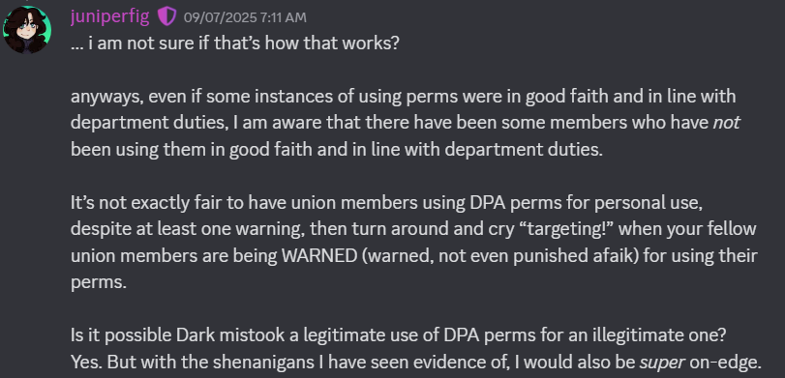Click the word "on-edge." ending the message
The width and height of the screenshot is (785, 378).
point(725,362)
